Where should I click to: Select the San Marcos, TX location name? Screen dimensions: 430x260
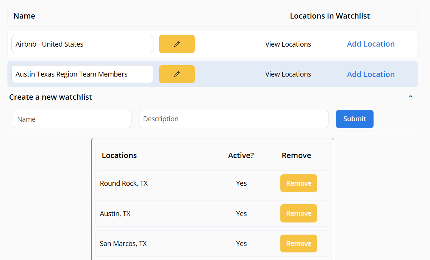(123, 244)
